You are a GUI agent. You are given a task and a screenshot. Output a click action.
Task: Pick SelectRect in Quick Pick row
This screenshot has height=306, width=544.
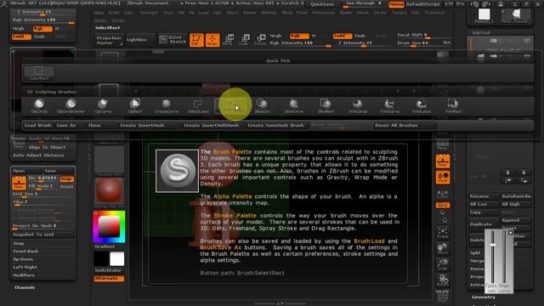39,73
